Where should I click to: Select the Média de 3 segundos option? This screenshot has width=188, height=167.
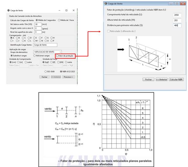46,20
